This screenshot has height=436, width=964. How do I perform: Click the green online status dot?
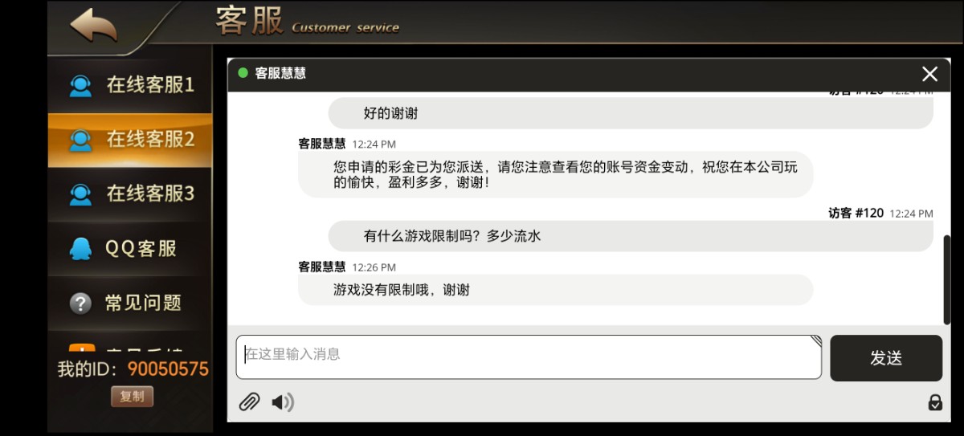tap(243, 73)
